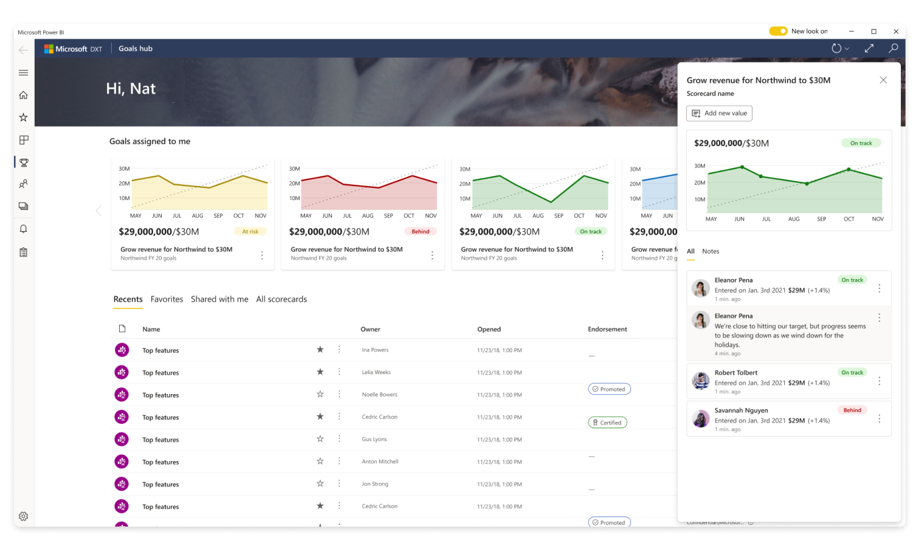This screenshot has height=551, width=919.
Task: Open the dropdown chevron beside the refresh icon
Action: tap(847, 49)
